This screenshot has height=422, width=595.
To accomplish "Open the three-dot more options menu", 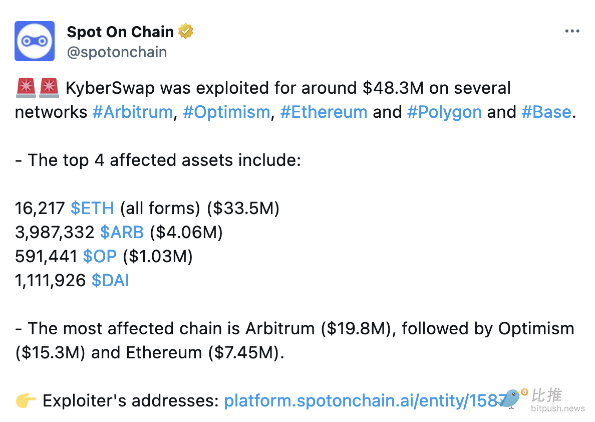I will (572, 31).
